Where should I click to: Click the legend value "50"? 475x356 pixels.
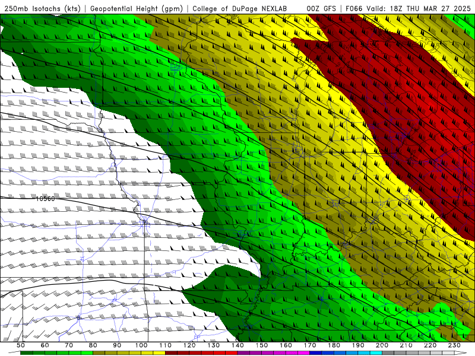click(21, 345)
